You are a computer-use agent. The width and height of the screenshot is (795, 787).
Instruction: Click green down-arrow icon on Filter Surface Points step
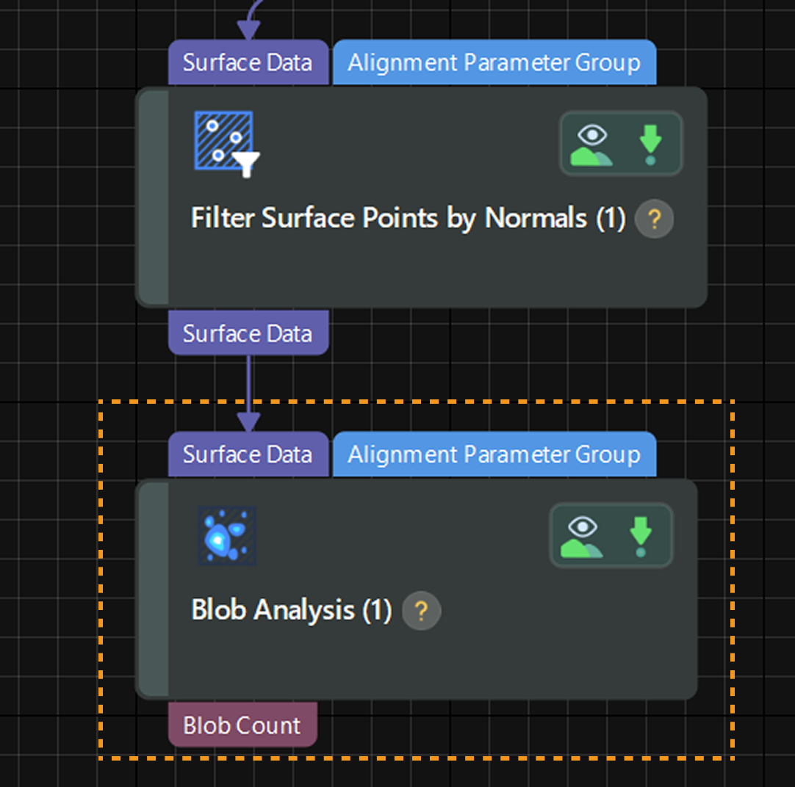pos(650,143)
